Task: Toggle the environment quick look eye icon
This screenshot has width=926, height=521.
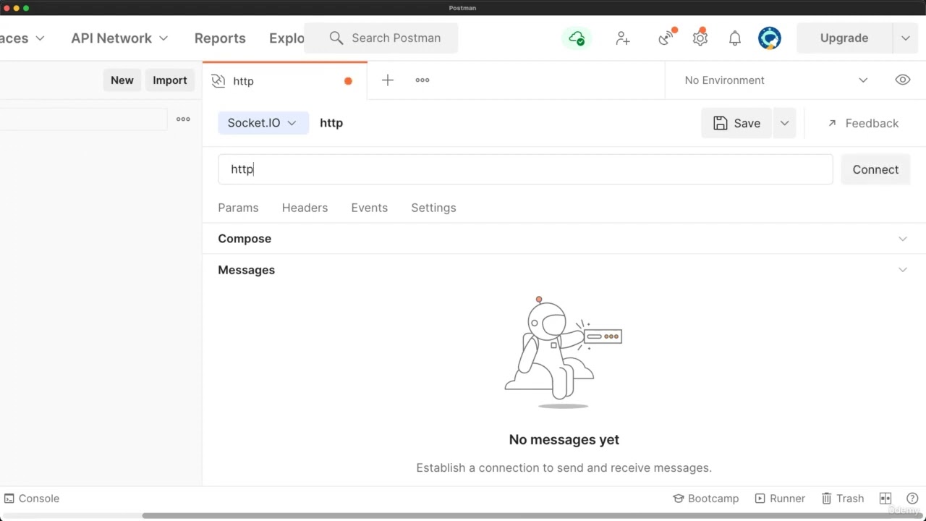Action: click(x=903, y=80)
